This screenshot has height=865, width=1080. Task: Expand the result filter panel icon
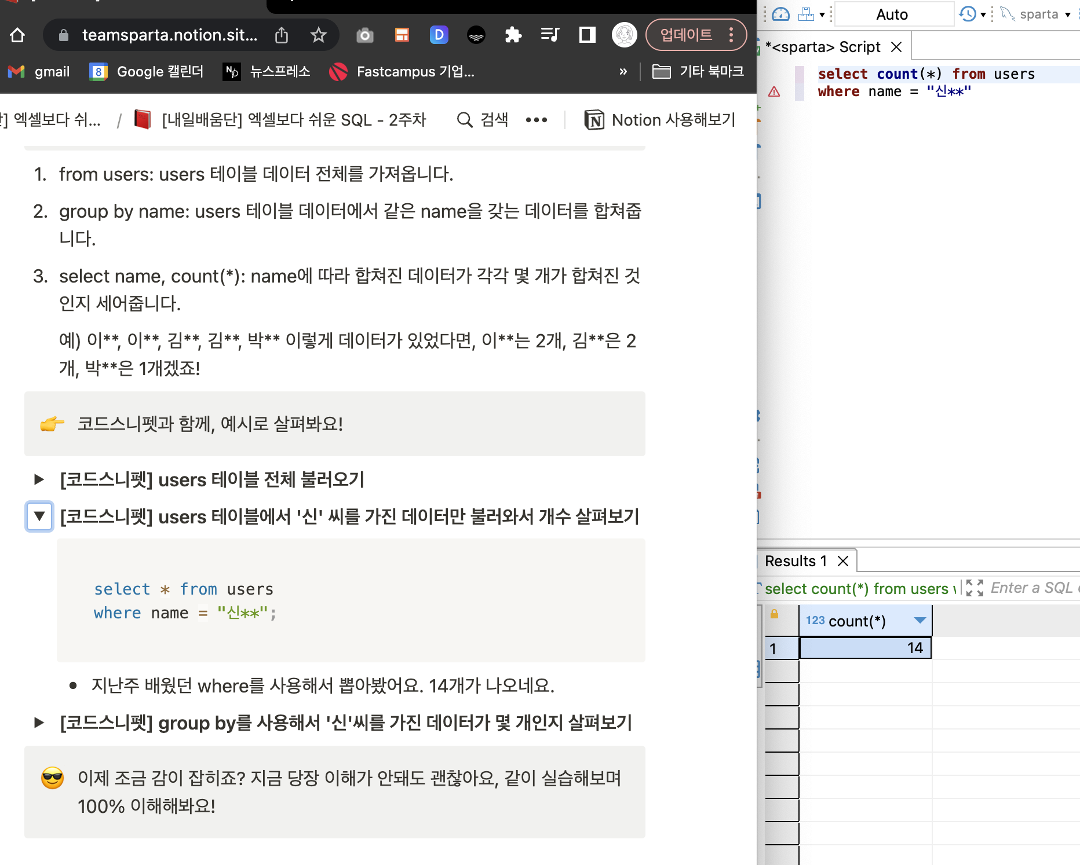975,588
